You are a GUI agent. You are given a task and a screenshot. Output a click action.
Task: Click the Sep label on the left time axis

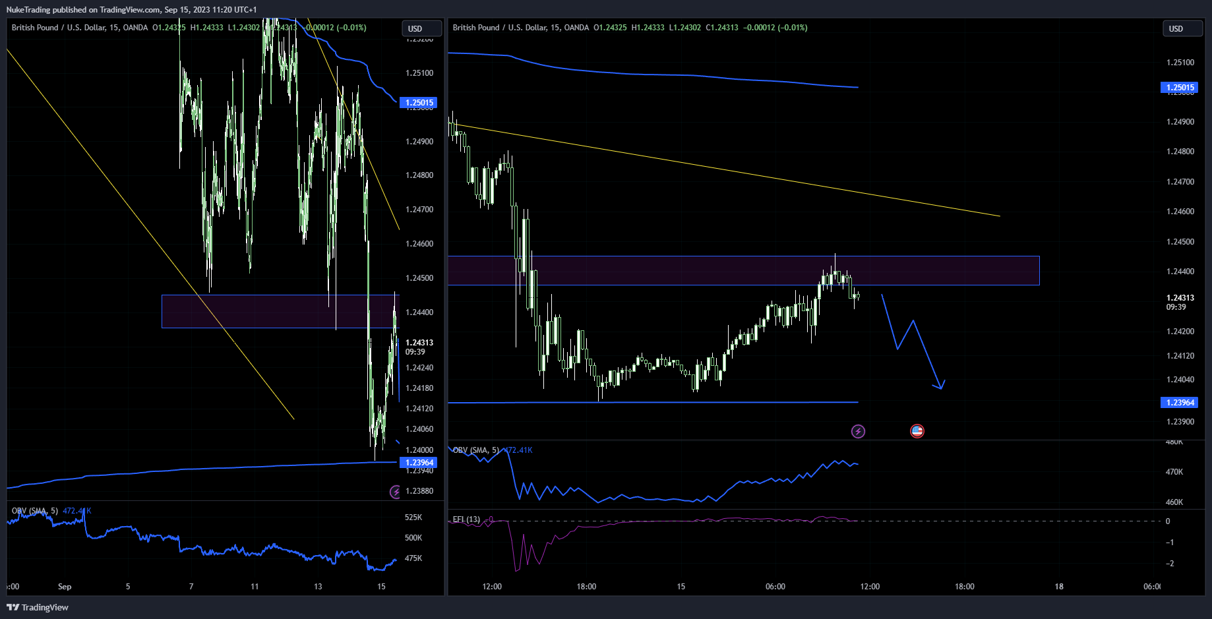pyautogui.click(x=65, y=587)
